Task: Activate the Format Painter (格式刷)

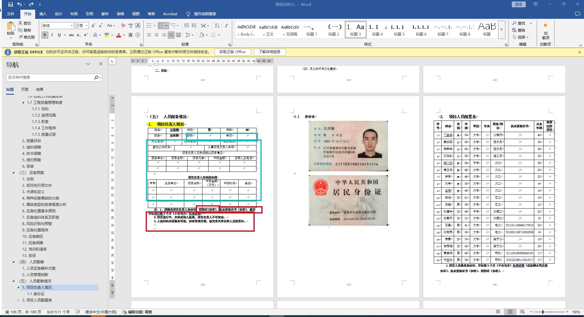Action: tap(26, 37)
